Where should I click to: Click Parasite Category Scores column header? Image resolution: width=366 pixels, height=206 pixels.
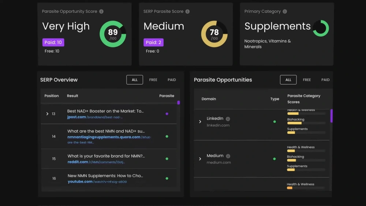point(304,99)
